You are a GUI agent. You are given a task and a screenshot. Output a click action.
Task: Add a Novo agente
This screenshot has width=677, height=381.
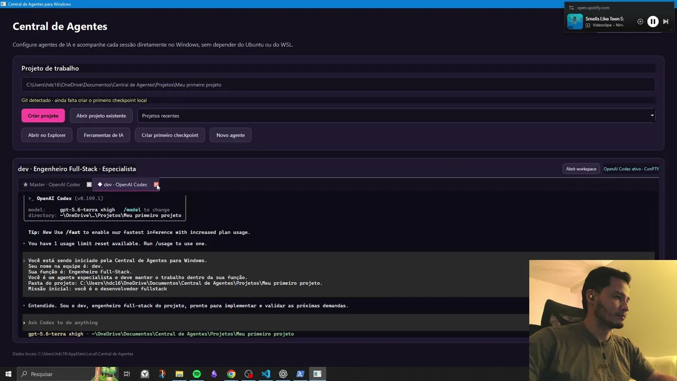(231, 135)
